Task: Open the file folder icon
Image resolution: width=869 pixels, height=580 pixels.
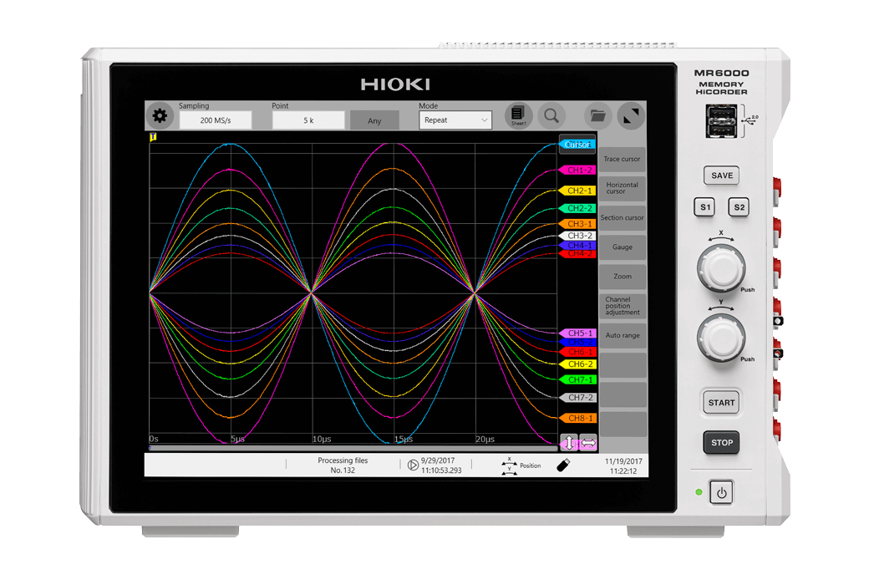Action: point(598,115)
